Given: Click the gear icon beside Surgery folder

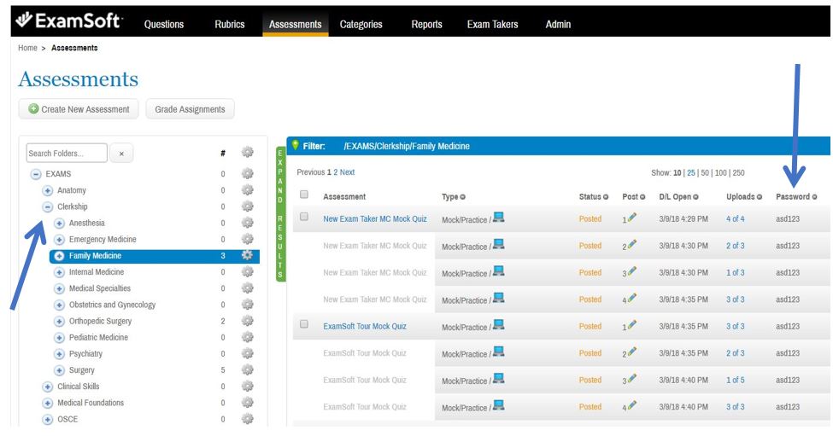Looking at the screenshot, I should pyautogui.click(x=247, y=370).
